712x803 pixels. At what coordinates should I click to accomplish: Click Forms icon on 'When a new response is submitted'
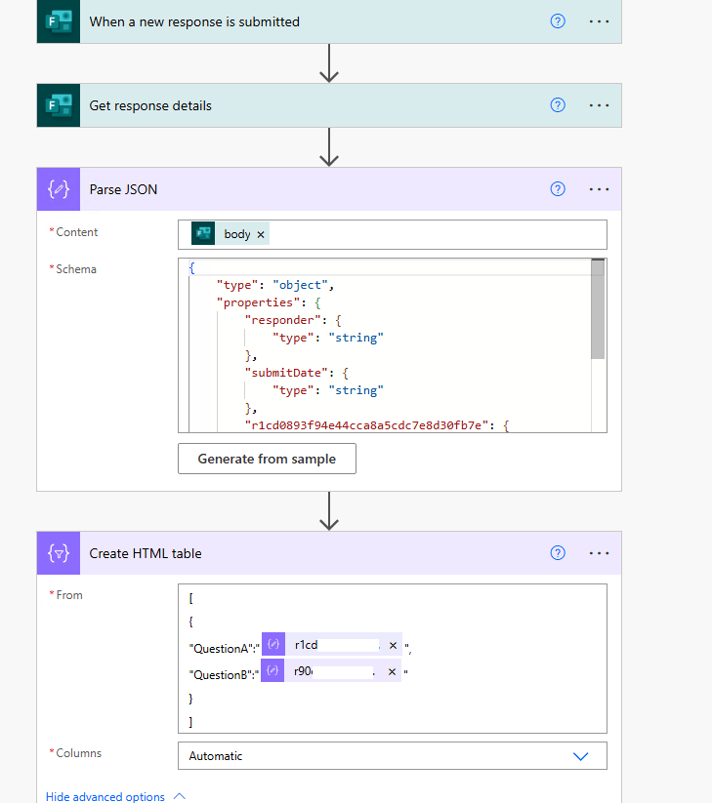pos(59,21)
